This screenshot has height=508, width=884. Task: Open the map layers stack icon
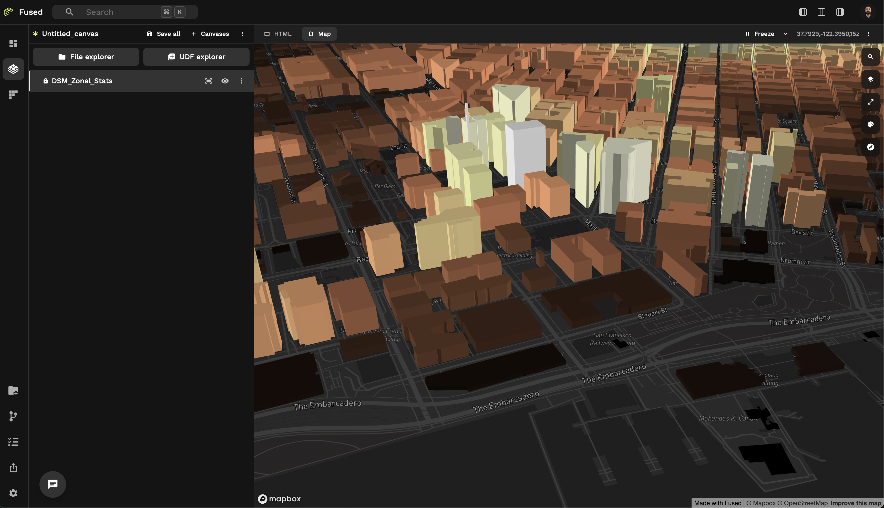point(870,80)
